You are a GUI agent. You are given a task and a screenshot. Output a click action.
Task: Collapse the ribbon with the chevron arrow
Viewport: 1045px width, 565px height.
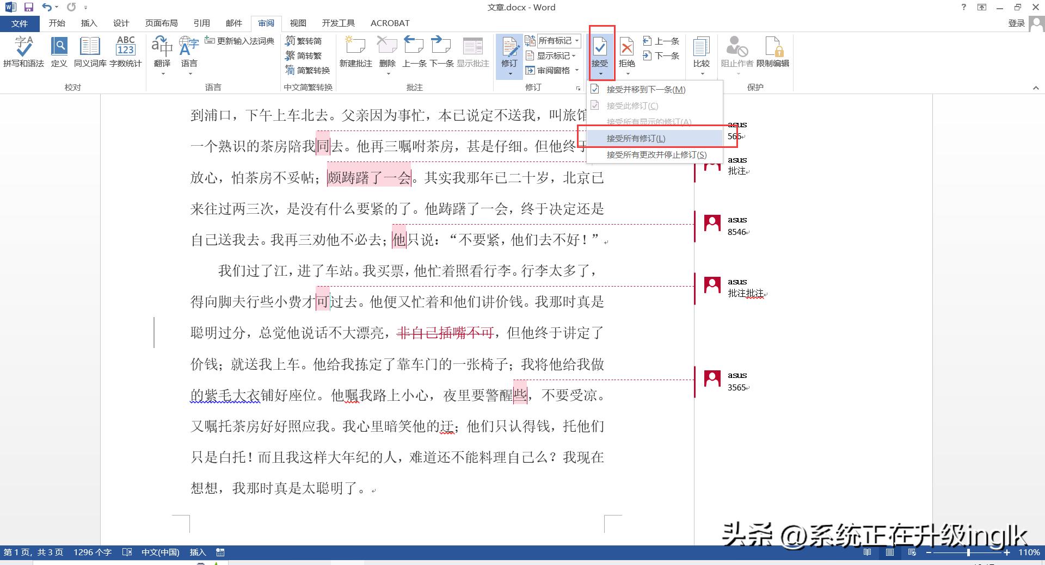[1036, 88]
